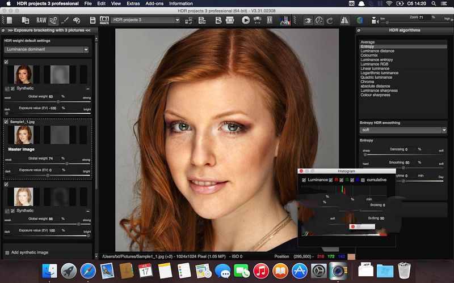Open Safari from the Dock

(x=87, y=271)
